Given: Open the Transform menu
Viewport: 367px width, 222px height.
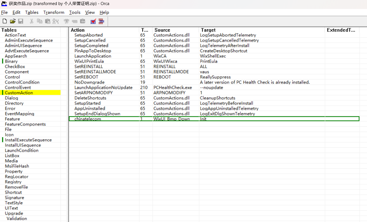Looking at the screenshot, I should (x=54, y=12).
